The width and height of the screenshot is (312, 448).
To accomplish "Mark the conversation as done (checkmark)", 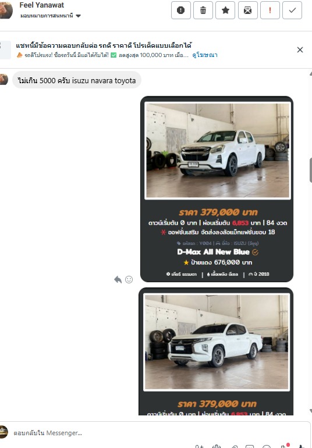I will coord(292,10).
